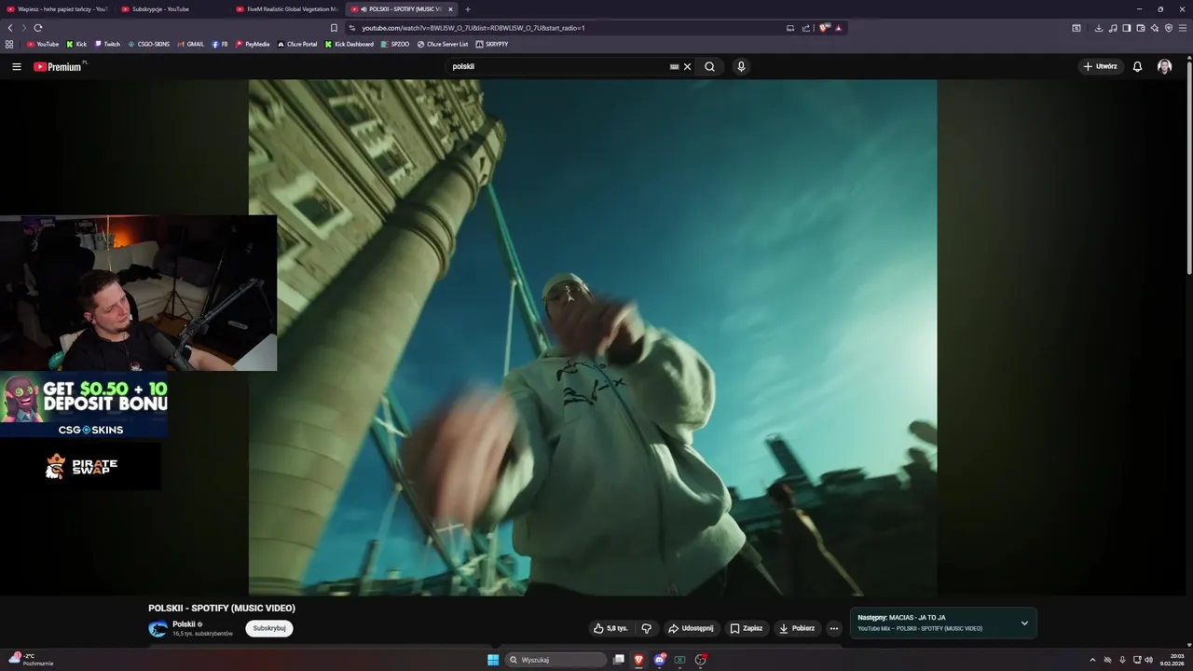Go to YouTube Premium home logo

(58, 67)
